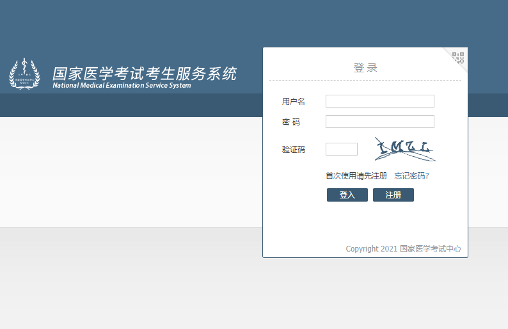Click the 国家医学考试考生服务系统 site title

tap(144, 73)
